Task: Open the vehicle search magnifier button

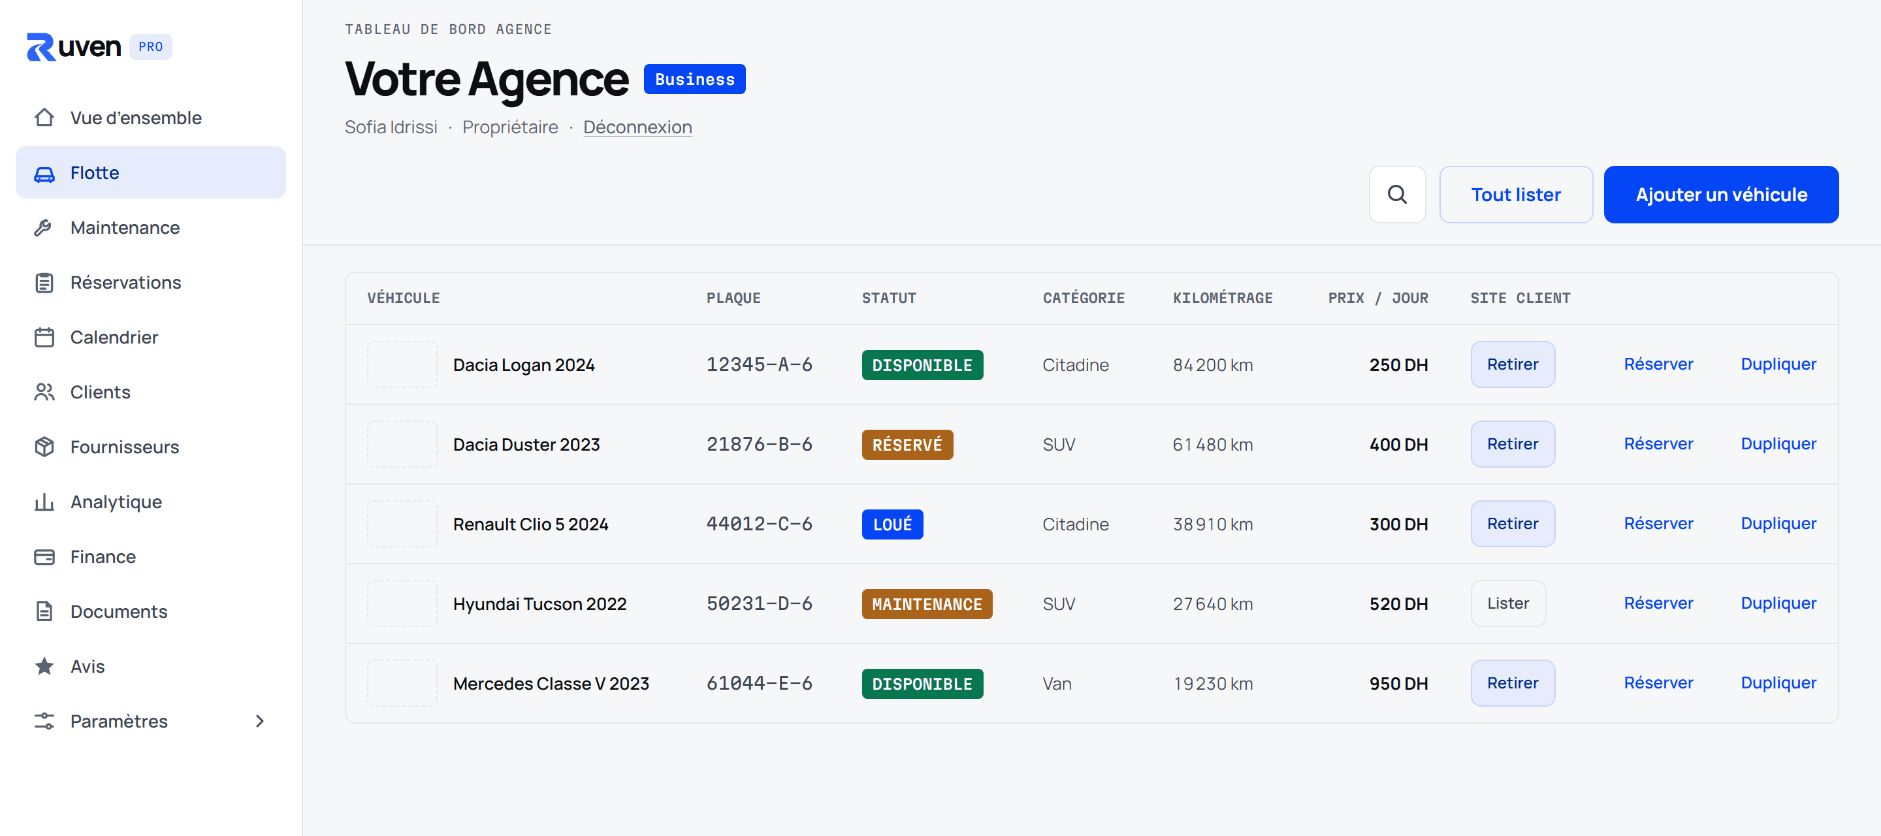Action: tap(1397, 194)
